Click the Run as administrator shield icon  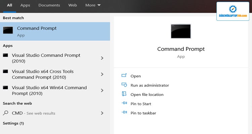[x=124, y=85]
